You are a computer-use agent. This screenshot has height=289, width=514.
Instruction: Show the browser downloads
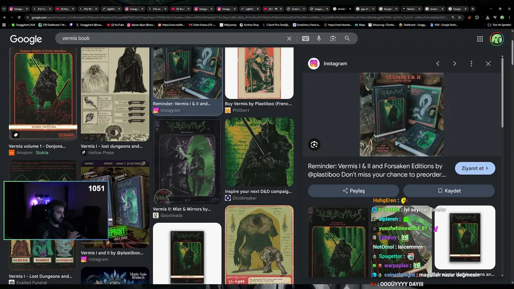487,18
